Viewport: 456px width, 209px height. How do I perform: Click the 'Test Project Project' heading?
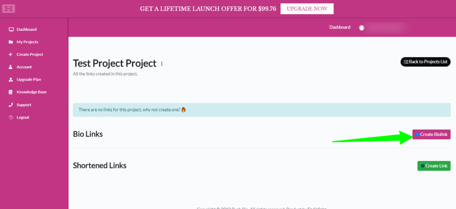[x=114, y=63]
